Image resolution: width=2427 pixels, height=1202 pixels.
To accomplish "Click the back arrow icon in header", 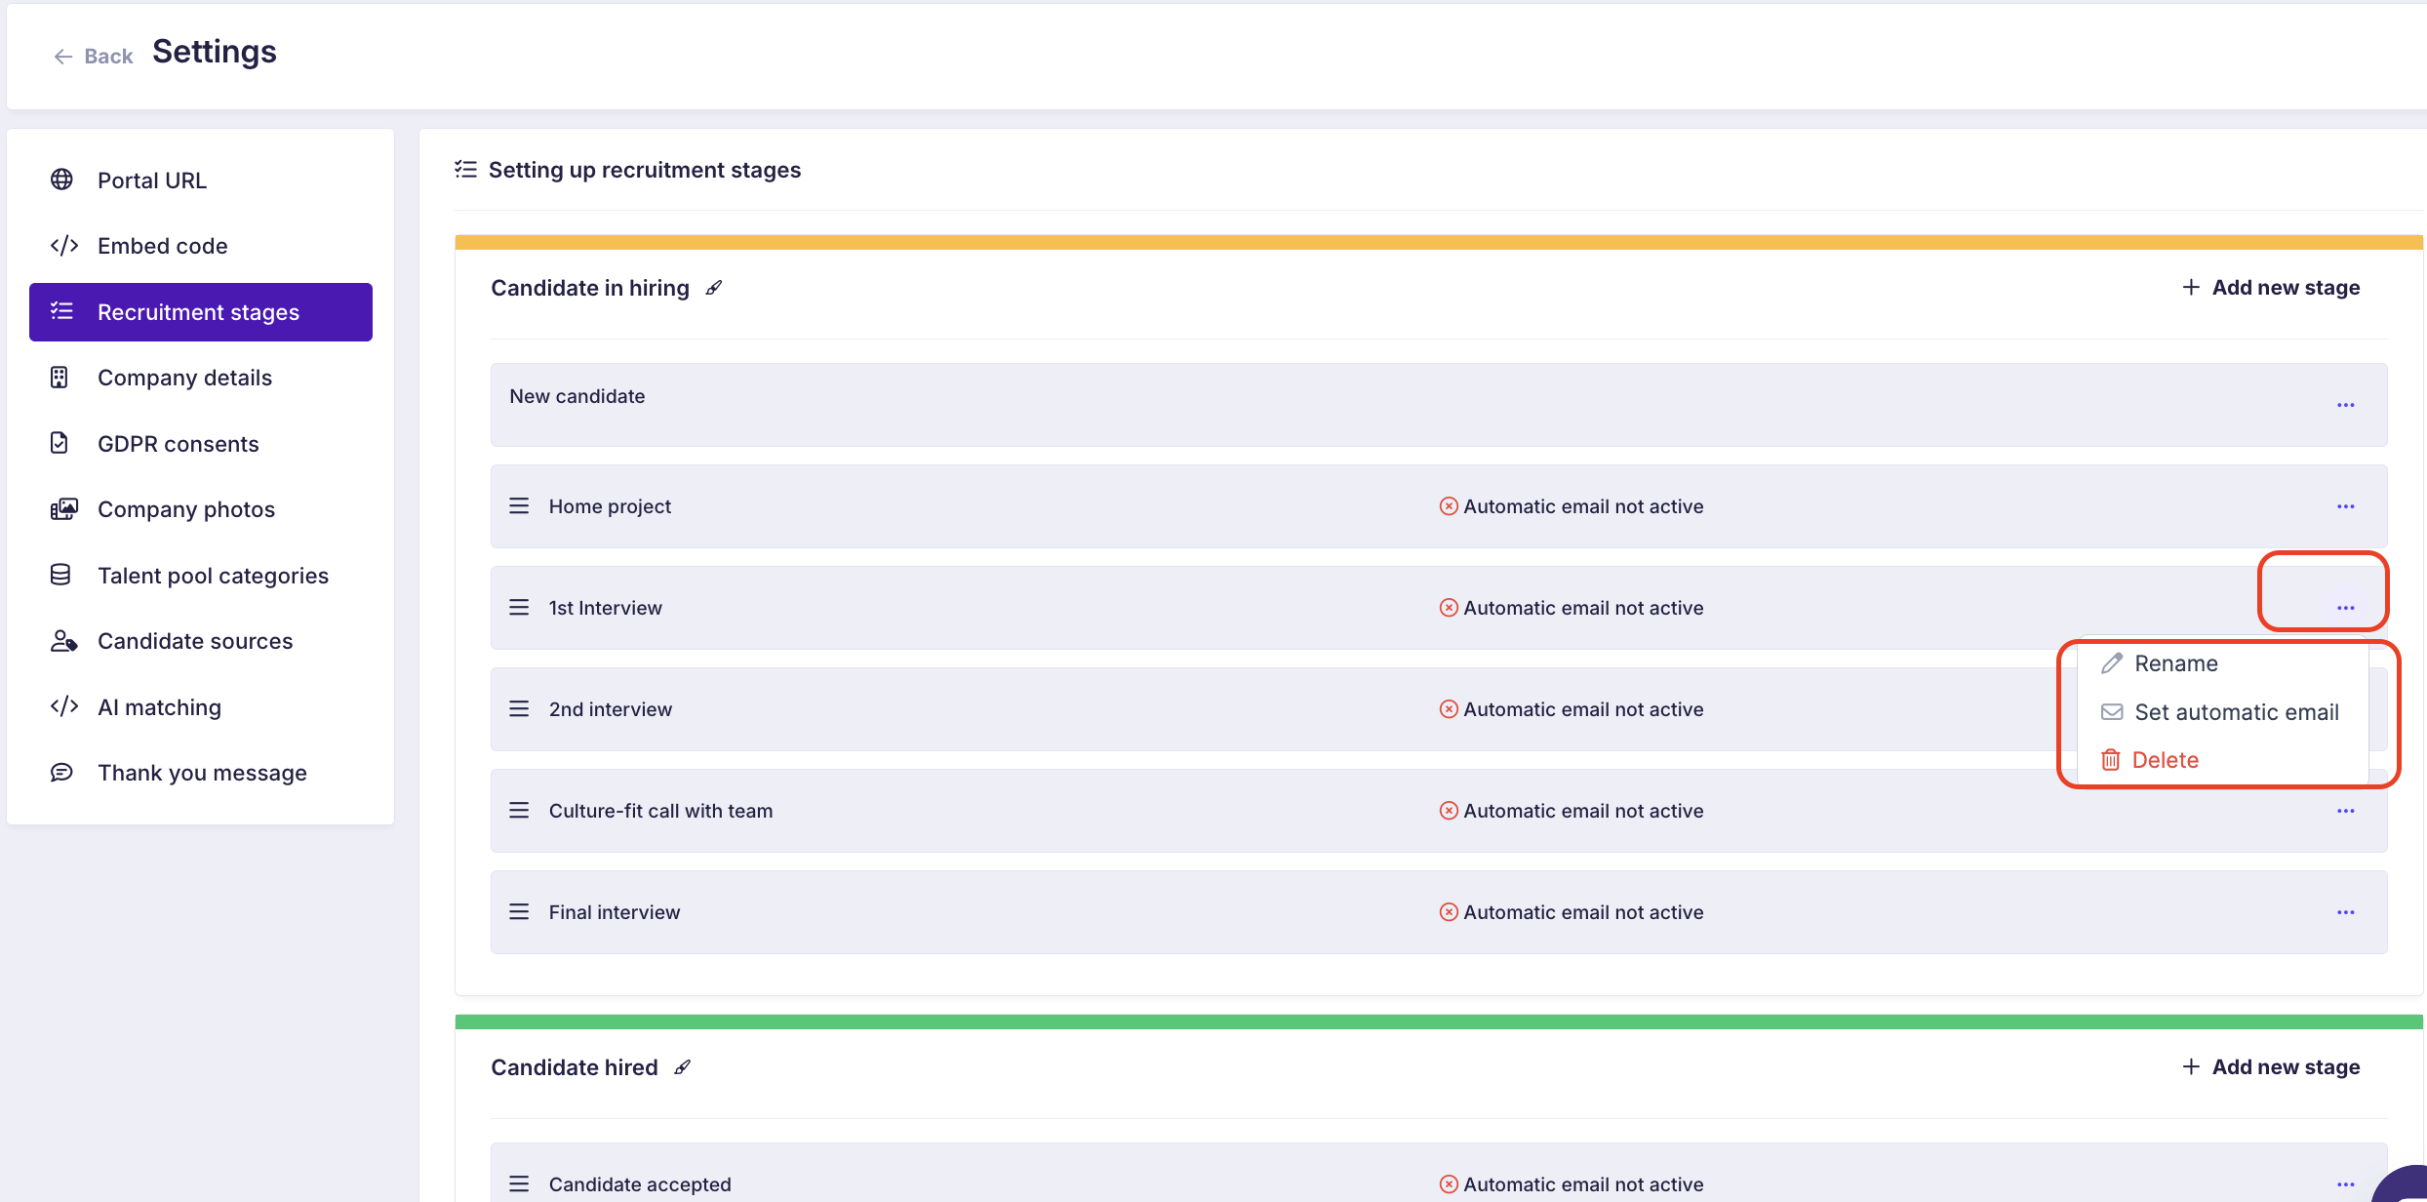I will click(x=63, y=57).
